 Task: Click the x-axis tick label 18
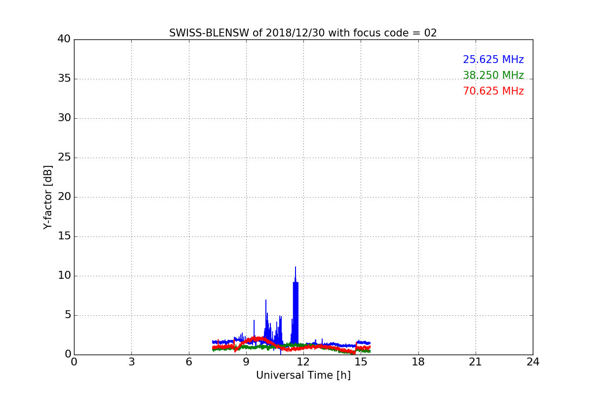(418, 362)
